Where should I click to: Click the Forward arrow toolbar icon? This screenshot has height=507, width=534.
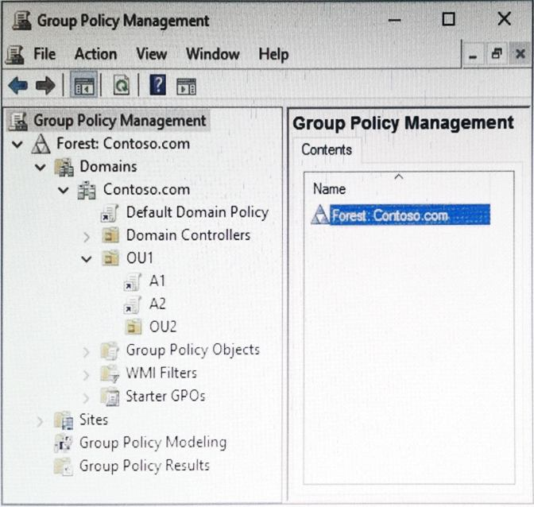coord(44,85)
